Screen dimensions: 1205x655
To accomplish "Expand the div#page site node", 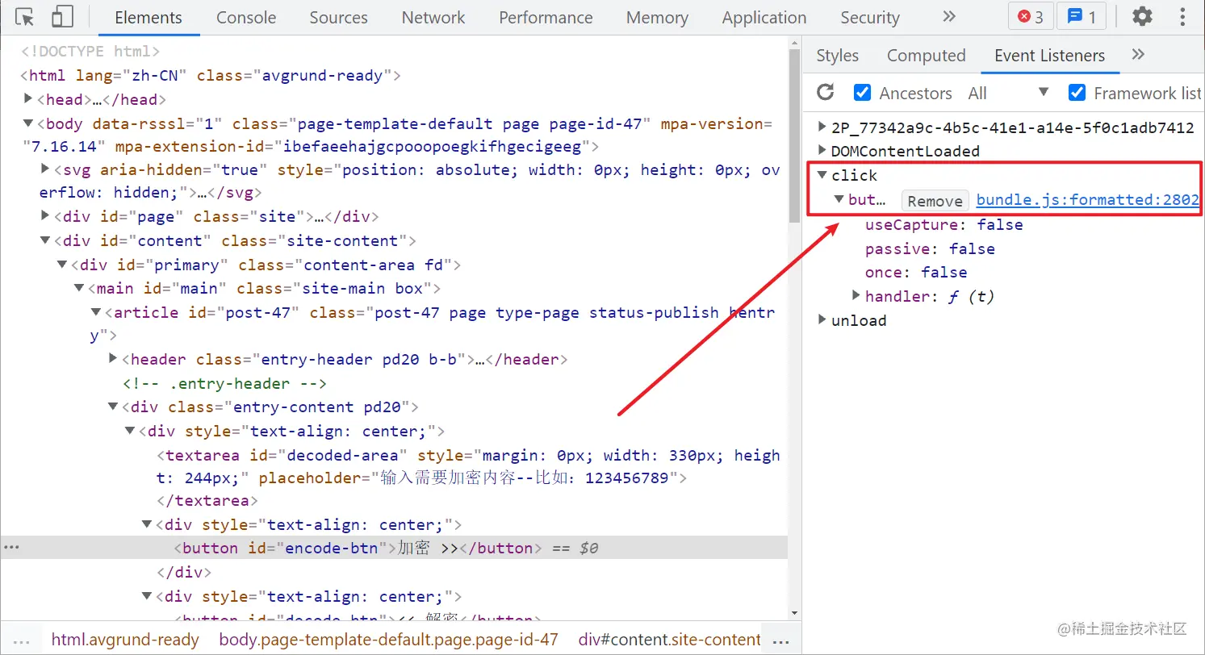I will click(x=45, y=217).
